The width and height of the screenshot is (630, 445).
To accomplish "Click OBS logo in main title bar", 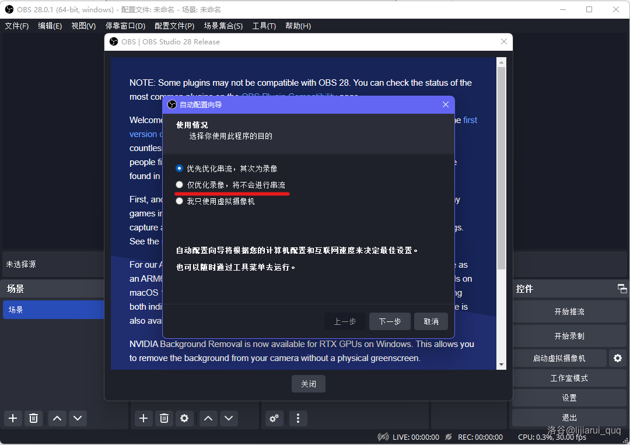I will (9, 9).
